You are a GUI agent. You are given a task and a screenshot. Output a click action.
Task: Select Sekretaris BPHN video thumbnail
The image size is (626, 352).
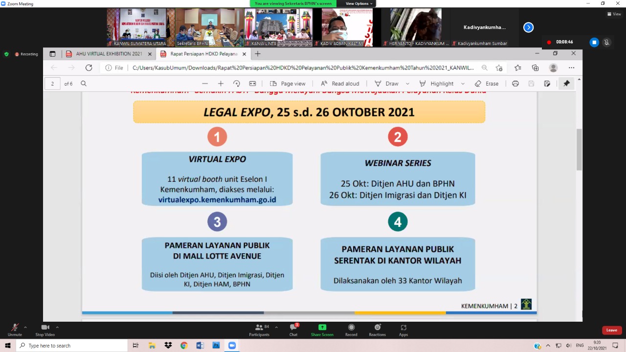(209, 27)
